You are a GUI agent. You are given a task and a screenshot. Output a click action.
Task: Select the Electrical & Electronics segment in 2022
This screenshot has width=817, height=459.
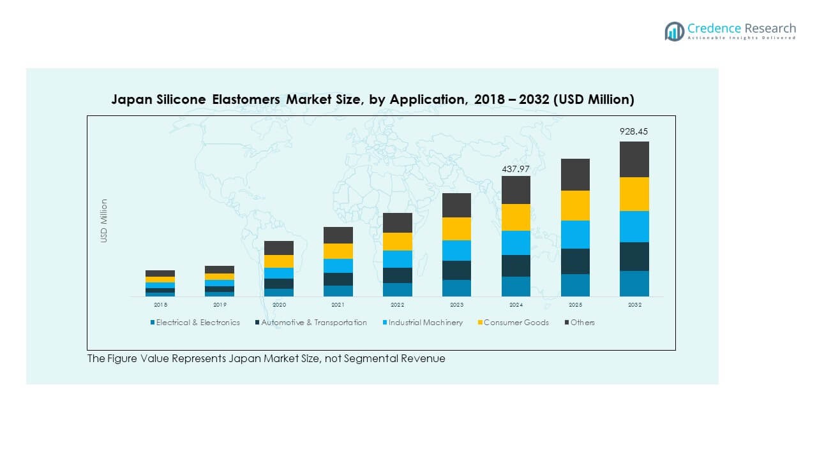coord(397,289)
